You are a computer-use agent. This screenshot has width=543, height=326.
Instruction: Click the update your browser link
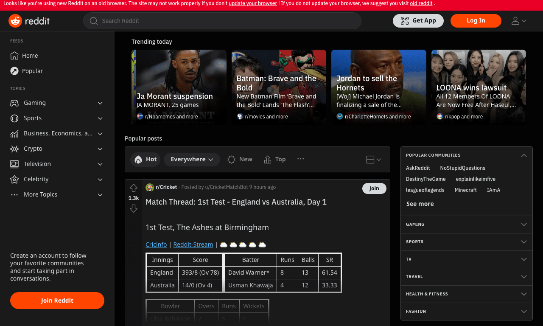253,3
